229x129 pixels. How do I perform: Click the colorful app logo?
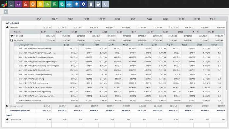pyautogui.click(x=4, y=4)
